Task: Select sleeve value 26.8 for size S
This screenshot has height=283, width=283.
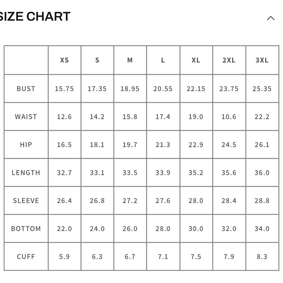Action: pos(97,201)
